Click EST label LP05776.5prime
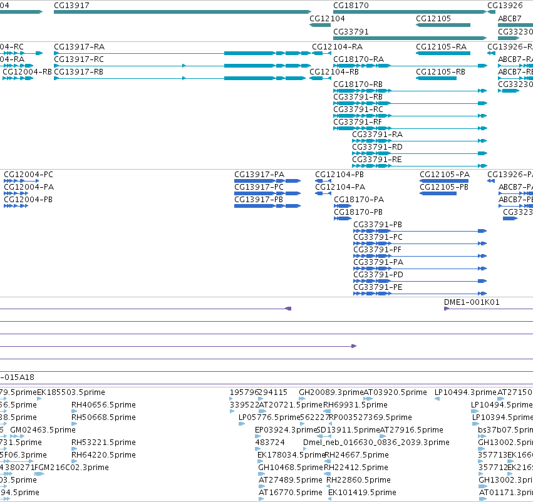The image size is (533, 502). [269, 417]
